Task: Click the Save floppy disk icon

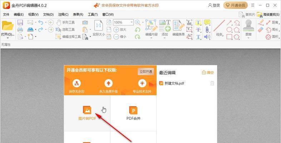Action: 20,23
